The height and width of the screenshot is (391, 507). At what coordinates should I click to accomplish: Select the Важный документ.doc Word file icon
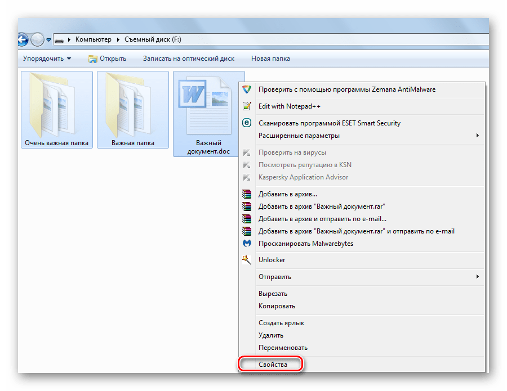tap(206, 106)
